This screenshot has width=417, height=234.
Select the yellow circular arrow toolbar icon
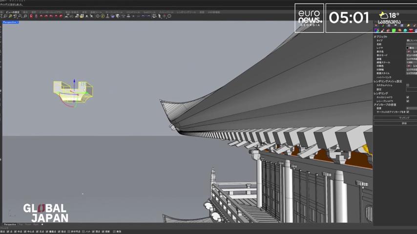103,16
